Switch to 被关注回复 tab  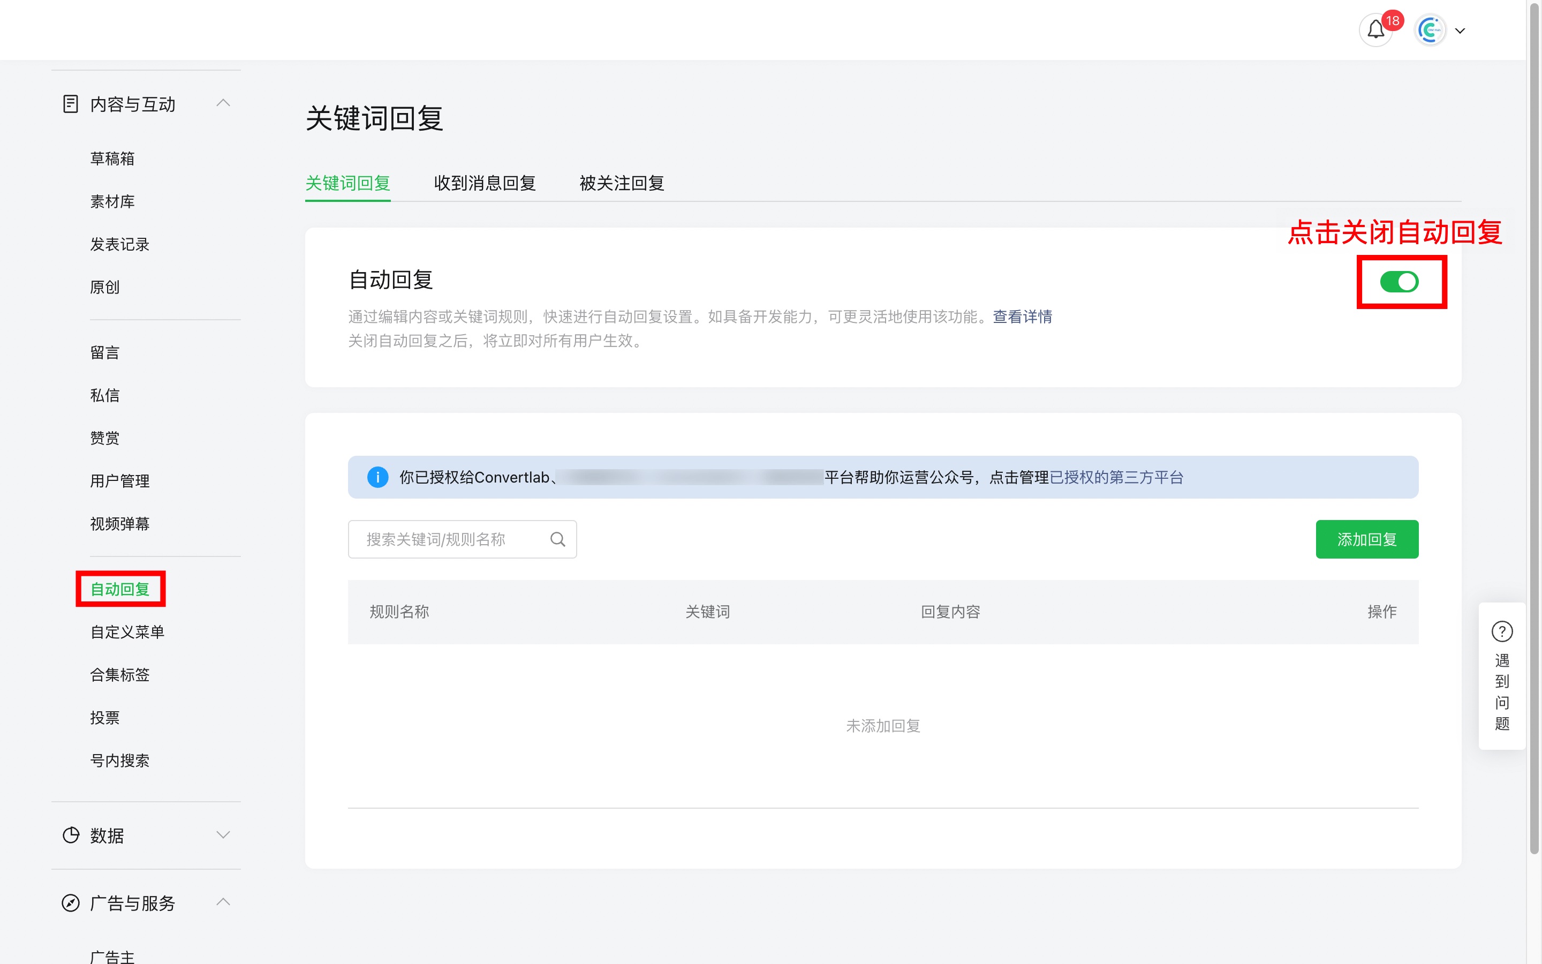tap(621, 183)
